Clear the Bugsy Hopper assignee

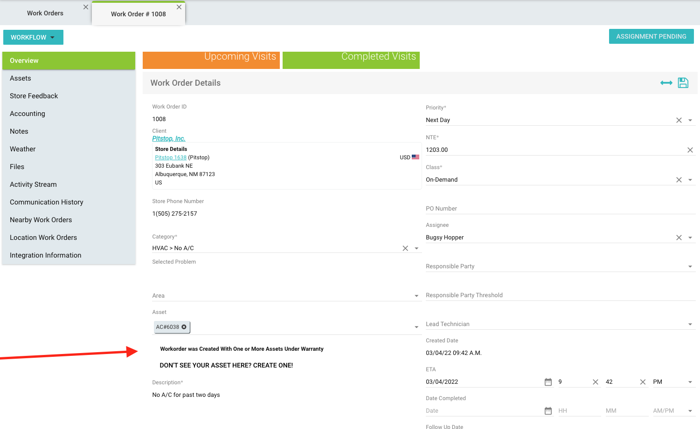[x=679, y=238]
